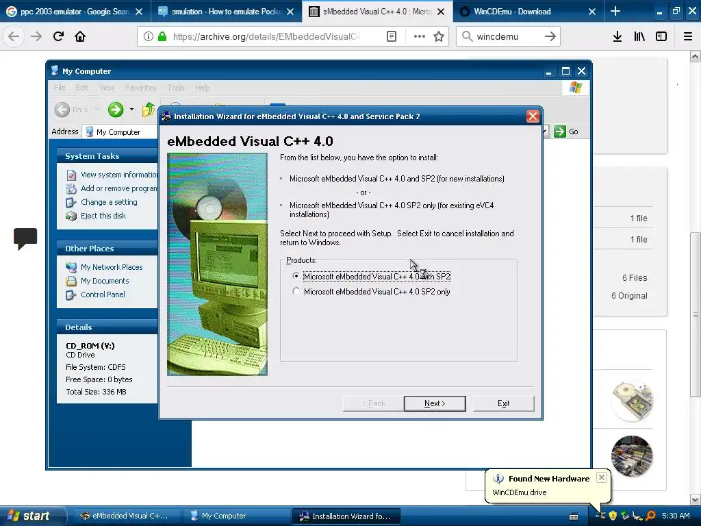Switch to the WinCDEmu Download tab
The image size is (701, 526).
512,11
